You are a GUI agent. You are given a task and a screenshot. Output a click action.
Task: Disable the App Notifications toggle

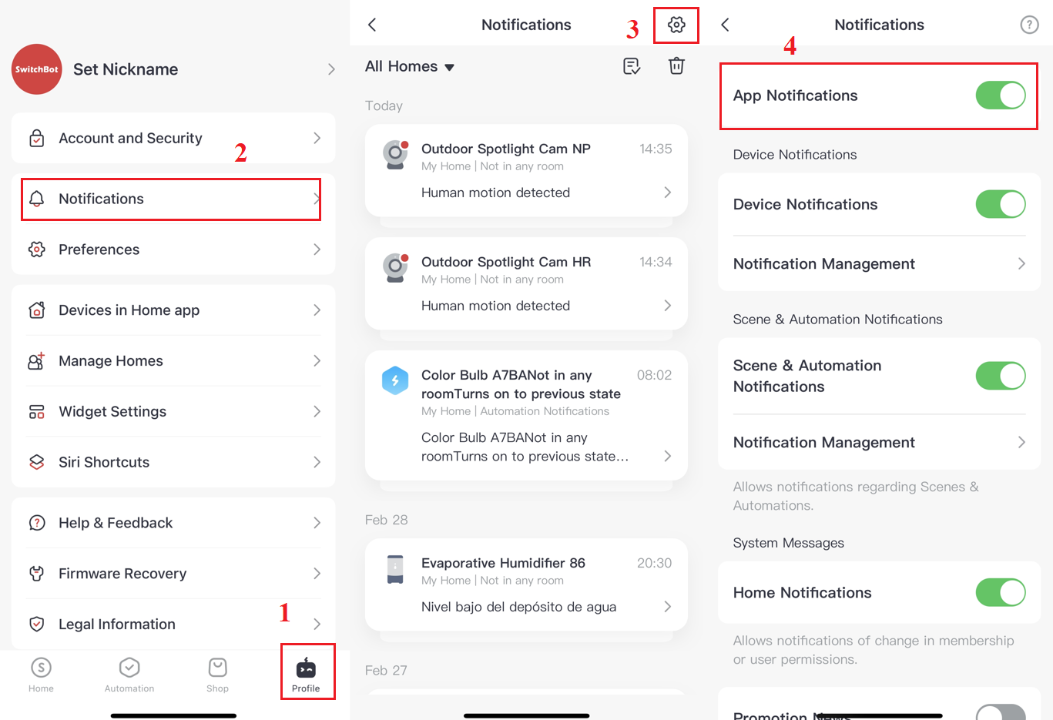point(1000,95)
